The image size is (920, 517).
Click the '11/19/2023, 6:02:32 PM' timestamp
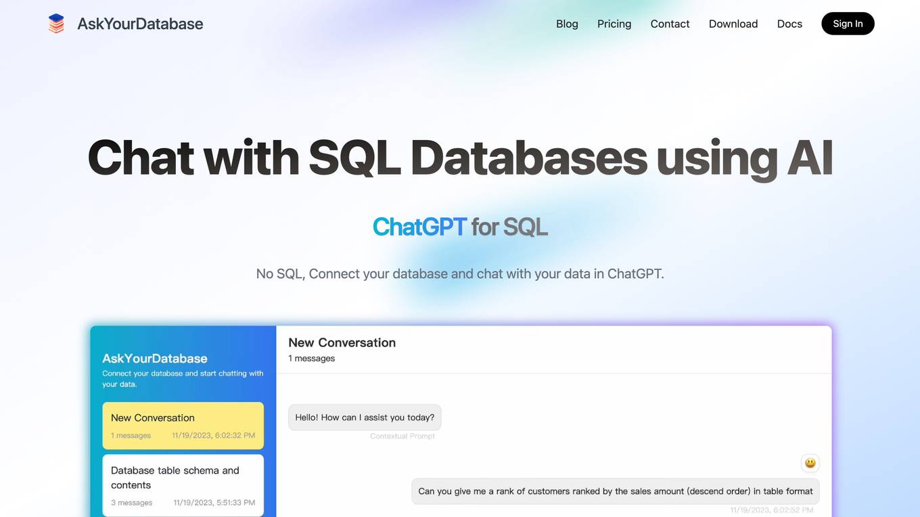pyautogui.click(x=214, y=436)
